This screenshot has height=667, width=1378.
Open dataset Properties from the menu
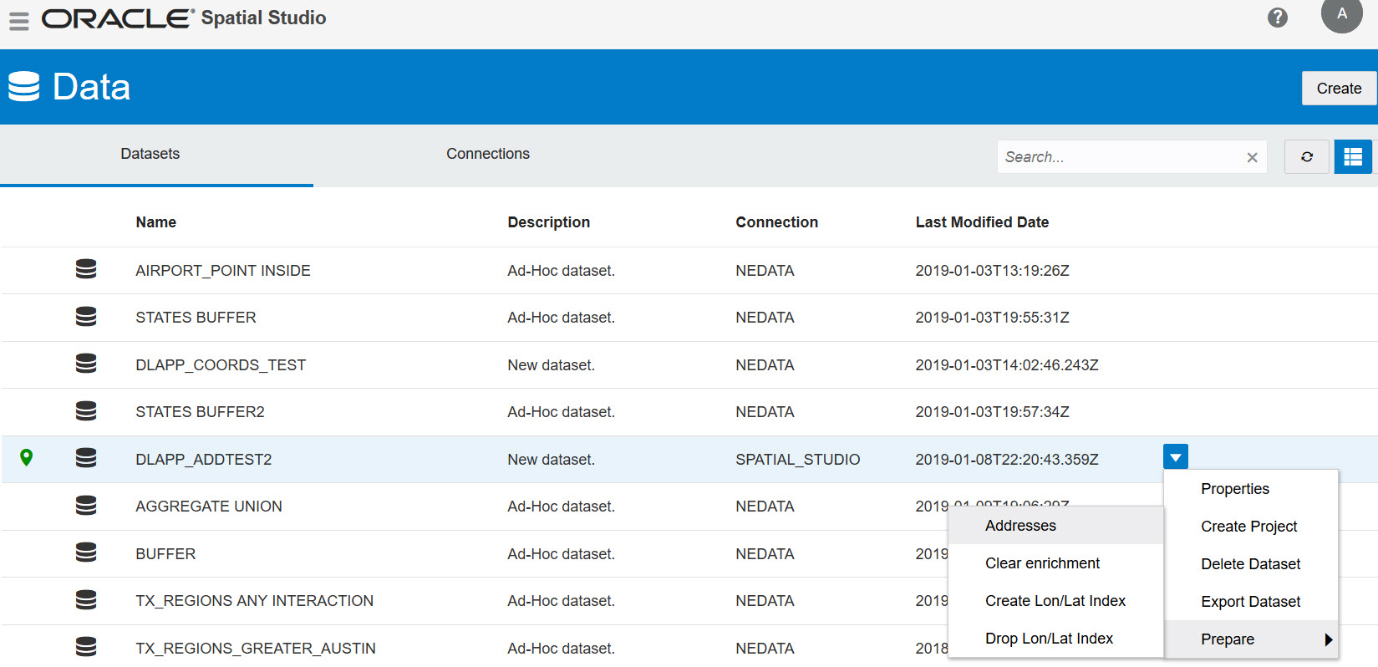pos(1234,489)
